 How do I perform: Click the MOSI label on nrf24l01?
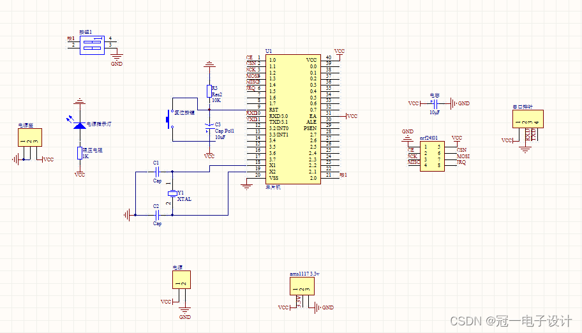(x=463, y=156)
